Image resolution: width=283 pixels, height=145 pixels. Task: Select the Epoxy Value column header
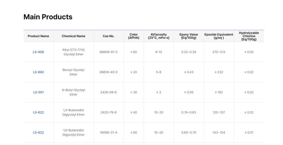click(x=189, y=36)
